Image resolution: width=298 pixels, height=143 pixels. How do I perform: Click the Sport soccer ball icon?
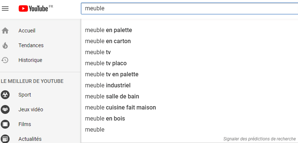point(5,95)
